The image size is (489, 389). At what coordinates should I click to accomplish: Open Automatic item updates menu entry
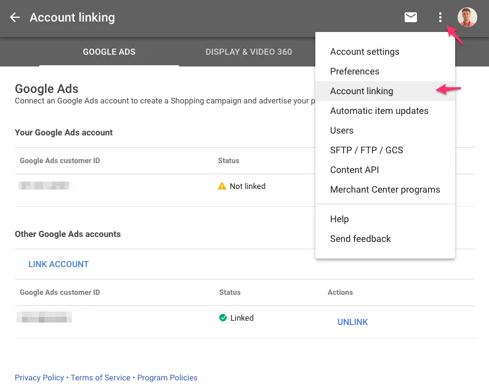(x=385, y=111)
